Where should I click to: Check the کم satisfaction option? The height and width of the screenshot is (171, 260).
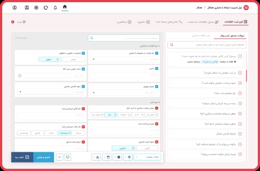click(138, 115)
